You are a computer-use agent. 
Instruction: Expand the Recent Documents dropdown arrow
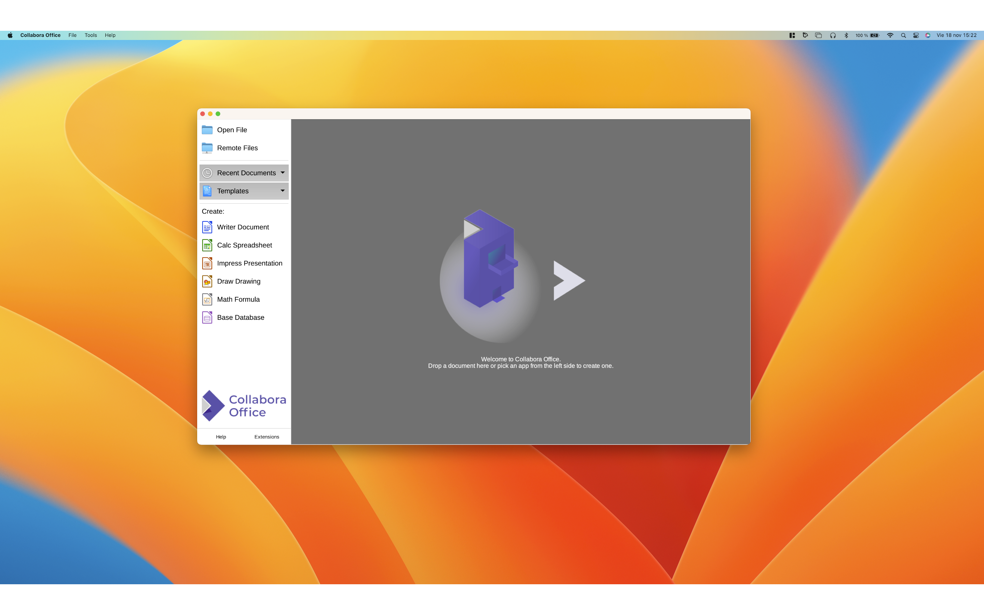click(283, 173)
